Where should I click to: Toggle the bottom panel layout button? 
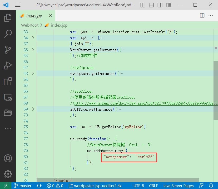[x=151, y=5]
